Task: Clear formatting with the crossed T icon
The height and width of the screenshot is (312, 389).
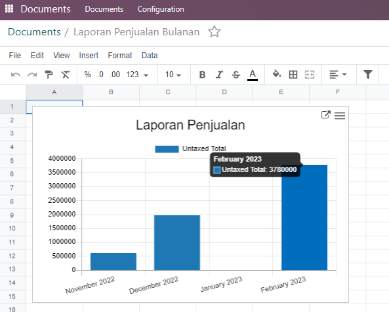Action: (66, 75)
